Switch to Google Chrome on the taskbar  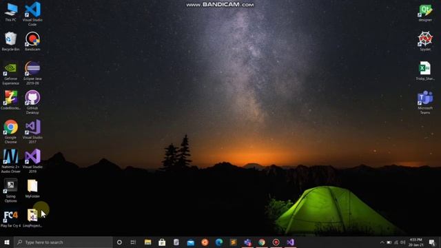pyautogui.click(x=262, y=242)
